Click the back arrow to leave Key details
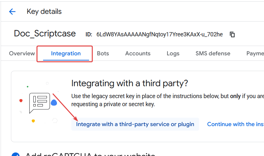The image size is (264, 156). (x=12, y=12)
